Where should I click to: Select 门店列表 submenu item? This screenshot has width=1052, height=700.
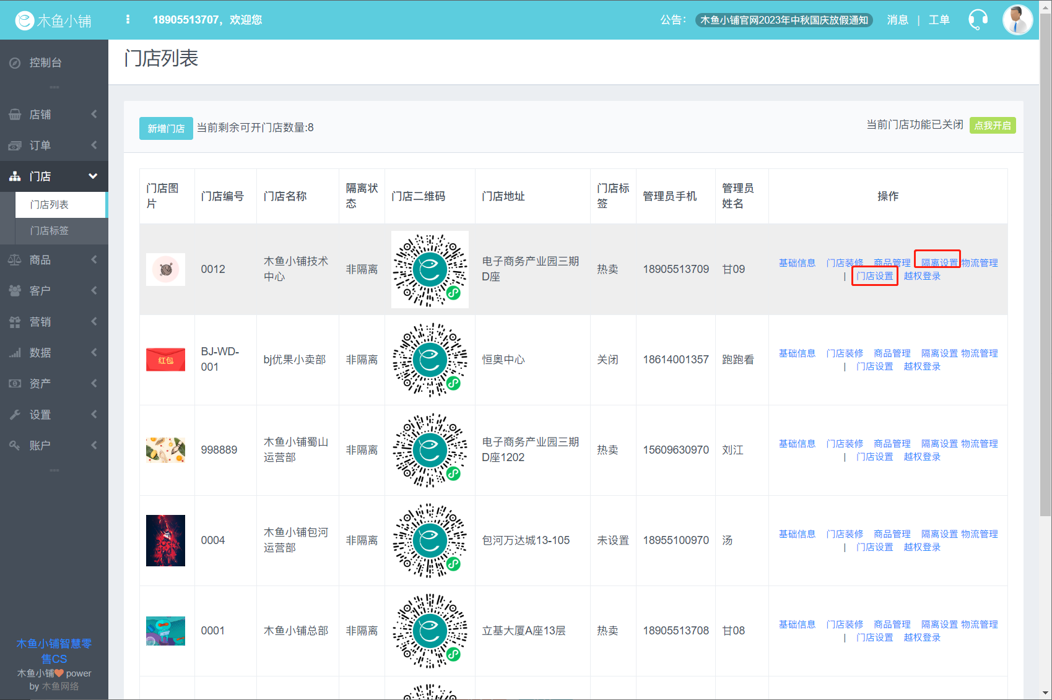(x=61, y=205)
